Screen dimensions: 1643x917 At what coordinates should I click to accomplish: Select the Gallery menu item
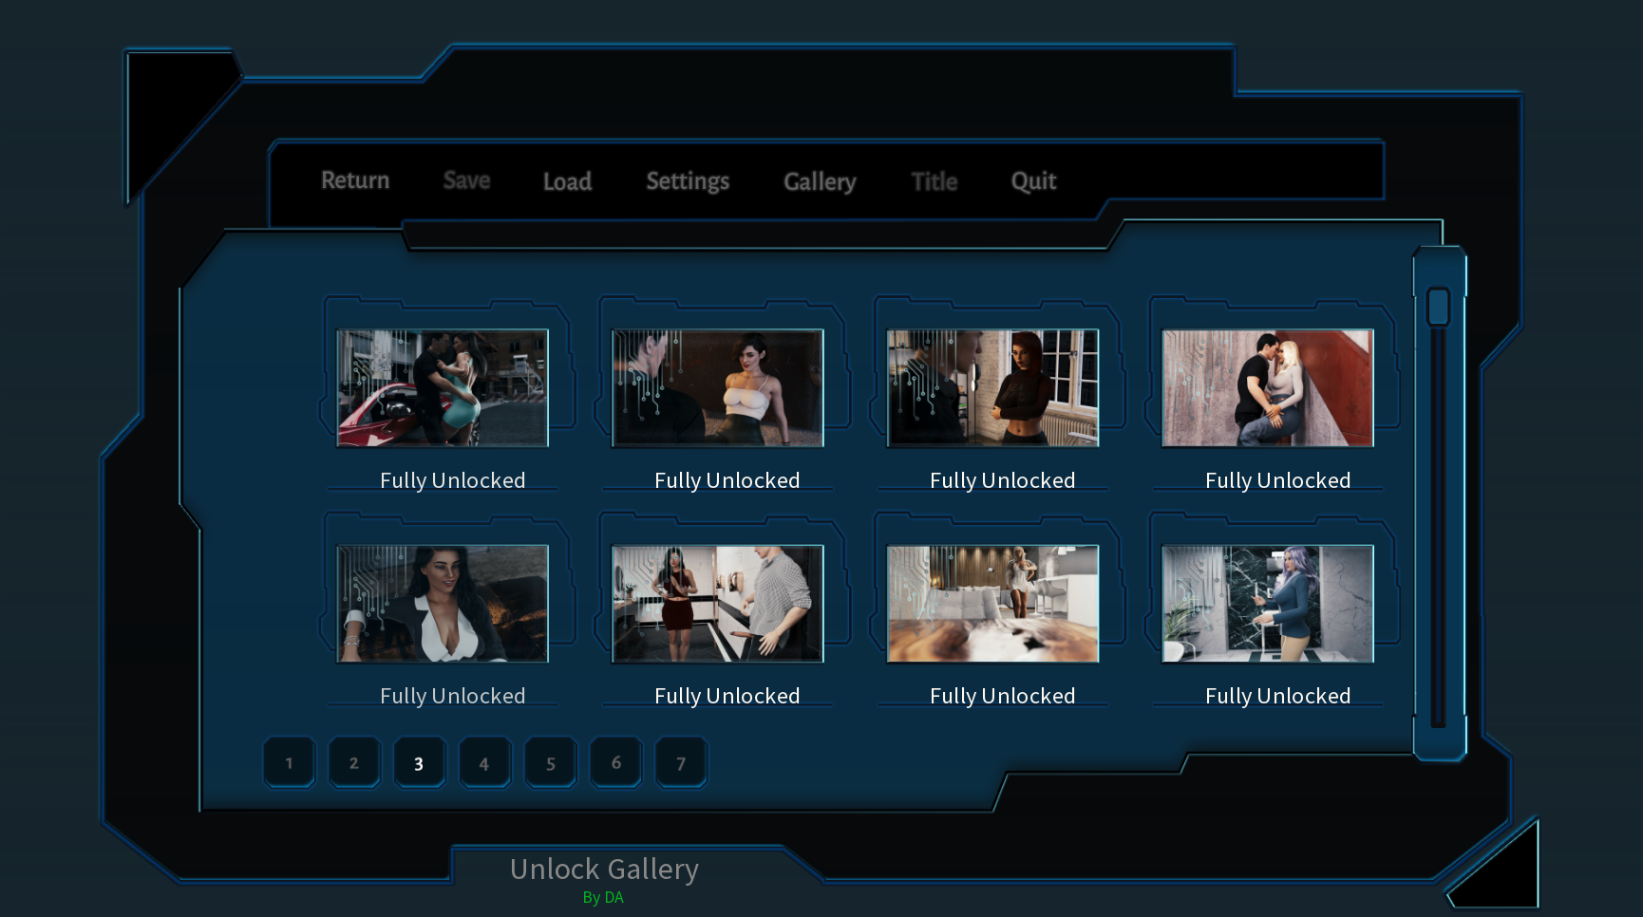click(820, 181)
